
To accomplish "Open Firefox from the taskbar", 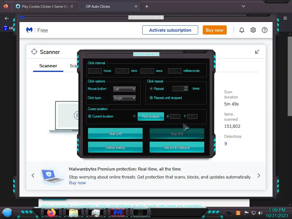I will coord(51,212).
